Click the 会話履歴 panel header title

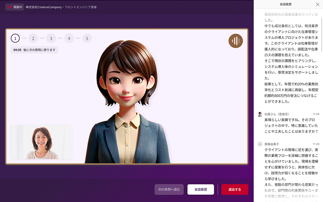tap(286, 4)
